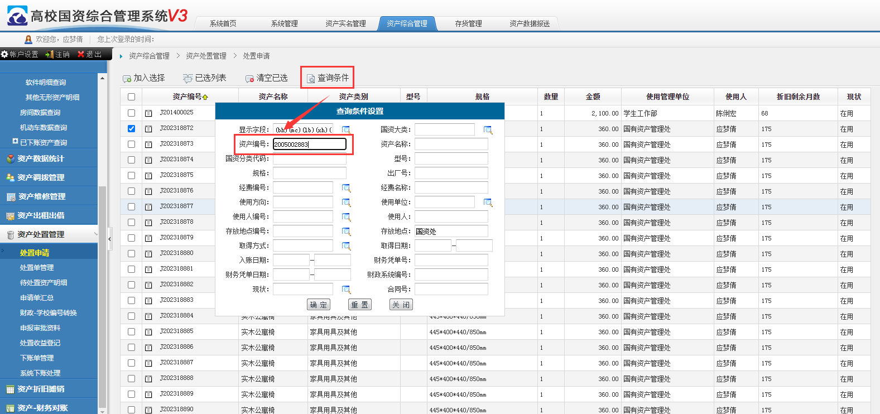880x414 pixels.
Task: Click the 加入选择 add icon
Action: (x=127, y=79)
